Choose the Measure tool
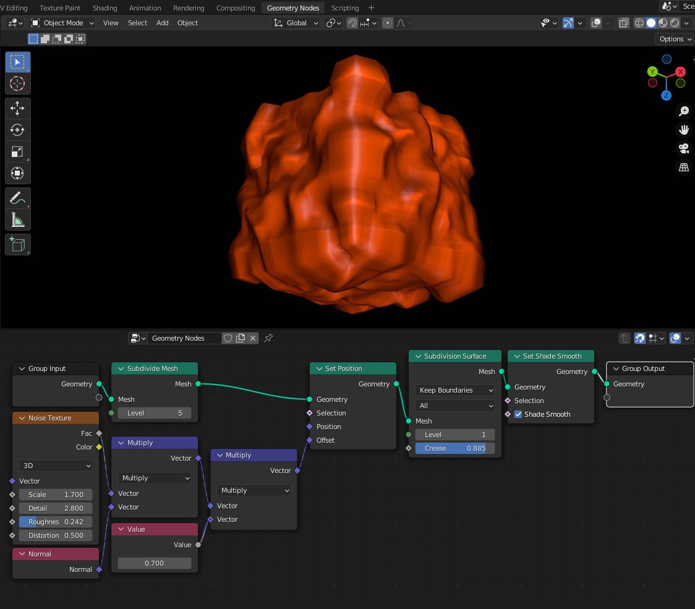This screenshot has height=609, width=695. click(x=17, y=220)
